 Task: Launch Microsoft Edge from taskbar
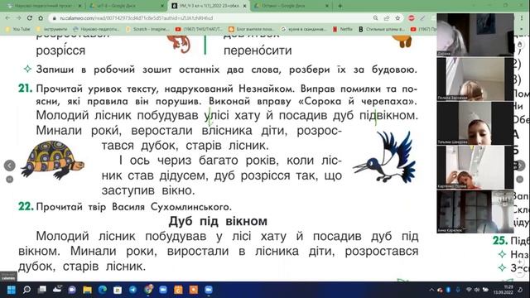click(x=103, y=290)
